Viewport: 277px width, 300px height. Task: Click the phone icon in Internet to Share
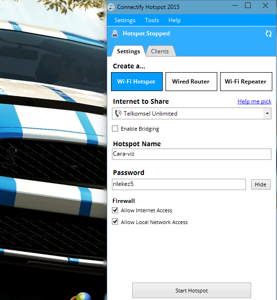118,114
